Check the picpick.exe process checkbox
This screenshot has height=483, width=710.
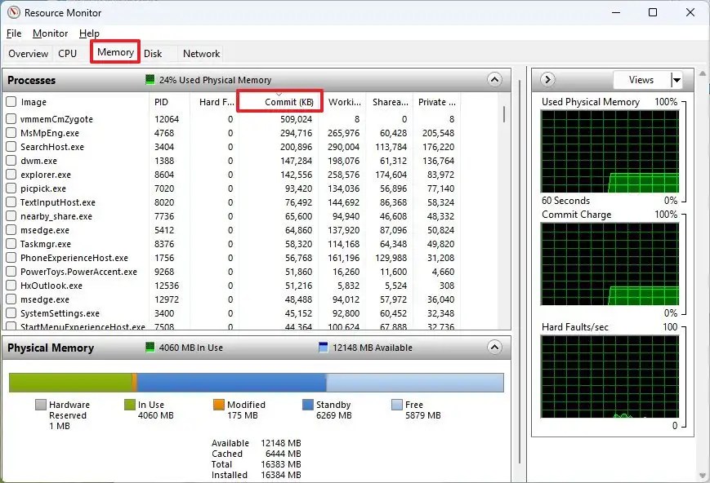click(11, 188)
